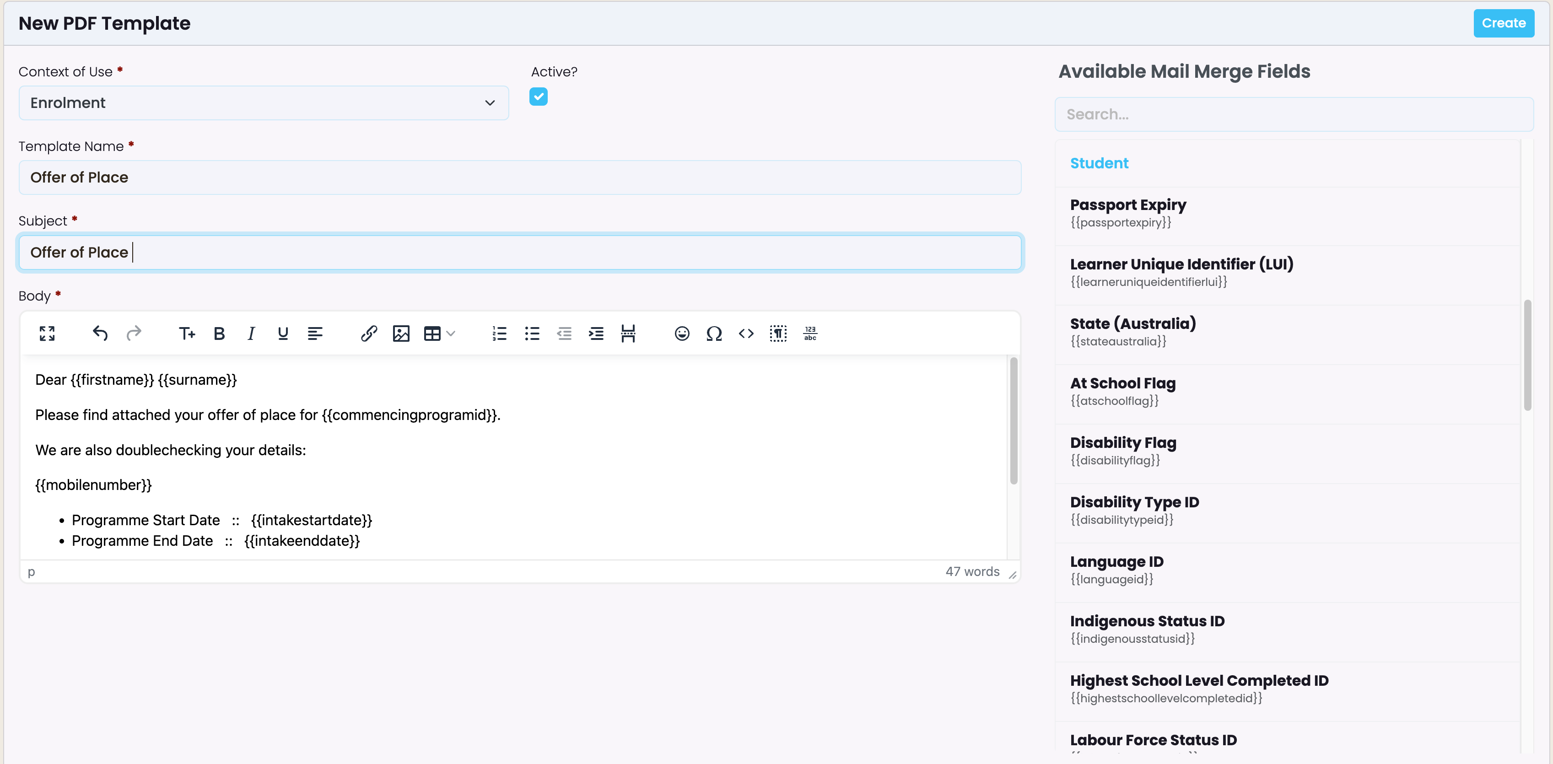The width and height of the screenshot is (1553, 764).
Task: Click 'We are also doublechecking your details' line
Action: 171,450
